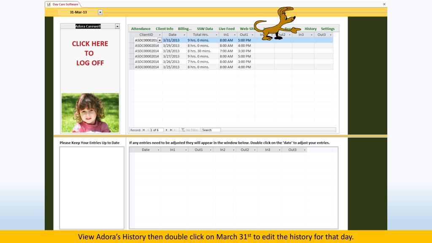The width and height of the screenshot is (432, 243).
Task: Click the Day Care Software app icon
Action: pyautogui.click(x=49, y=4)
